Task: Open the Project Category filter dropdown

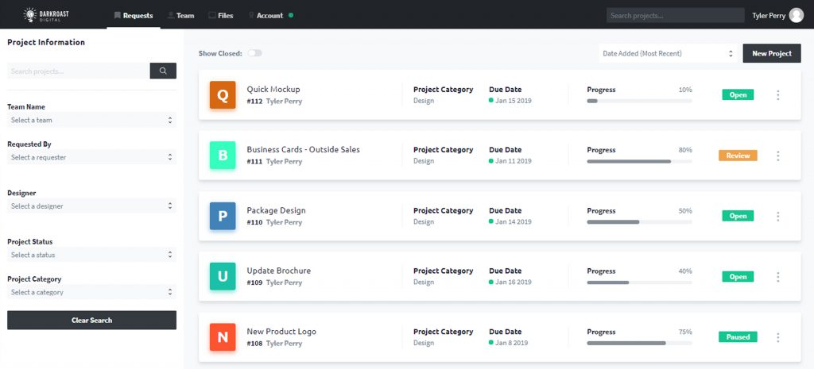Action: click(92, 292)
